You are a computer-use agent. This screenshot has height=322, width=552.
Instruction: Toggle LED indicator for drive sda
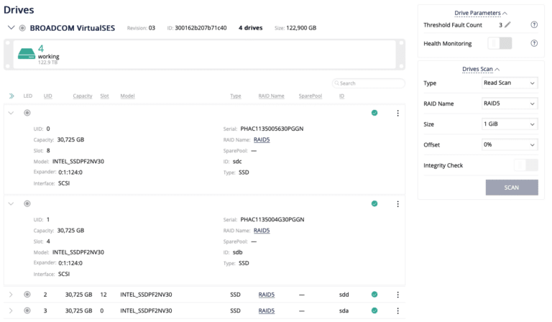[27, 310]
